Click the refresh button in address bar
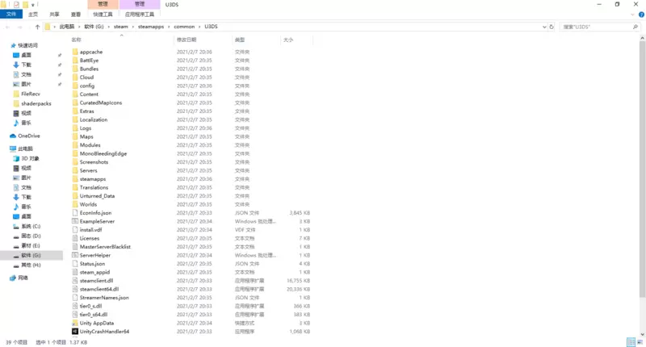The width and height of the screenshot is (646, 347). [552, 27]
